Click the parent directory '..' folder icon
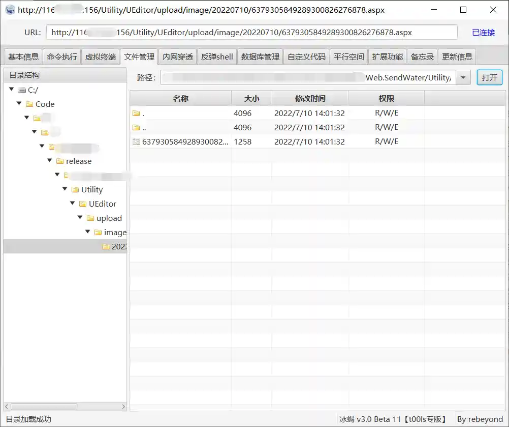The height and width of the screenshot is (427, 509). click(136, 128)
